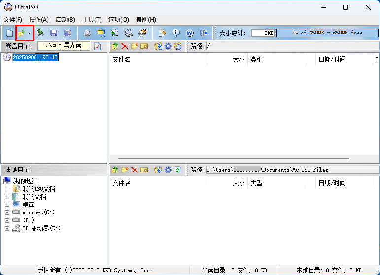The height and width of the screenshot is (275, 380).
Task: Select CD 驱动器(E:) in the local tree
Action: point(41,228)
